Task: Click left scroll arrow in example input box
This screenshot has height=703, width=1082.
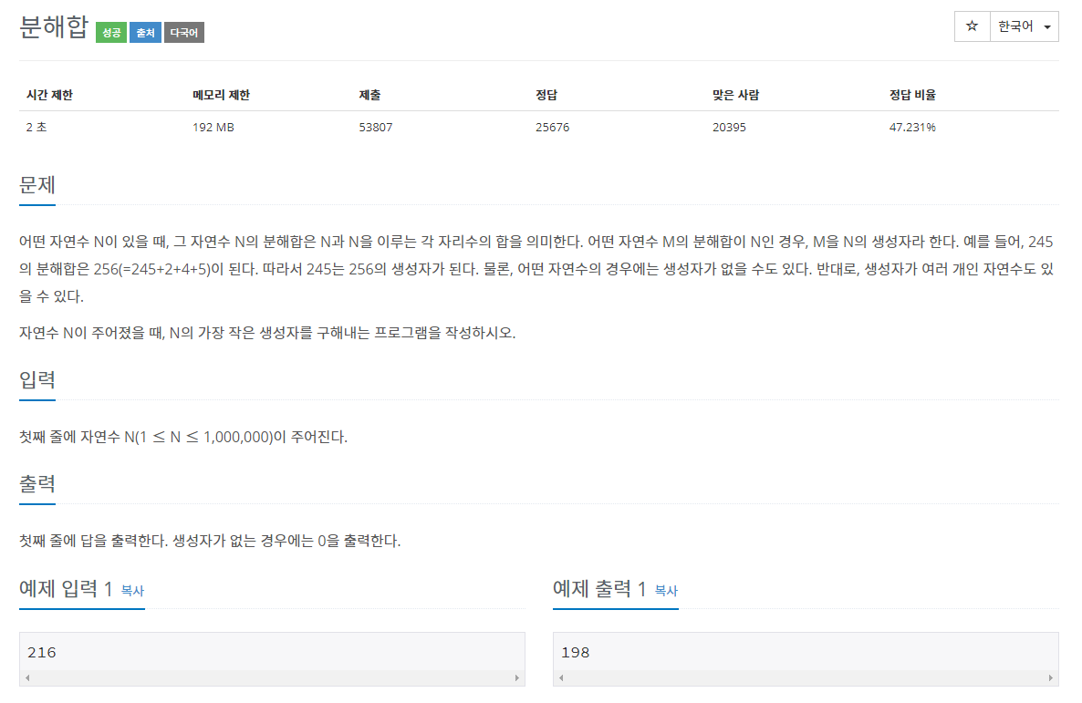Action: (27, 678)
